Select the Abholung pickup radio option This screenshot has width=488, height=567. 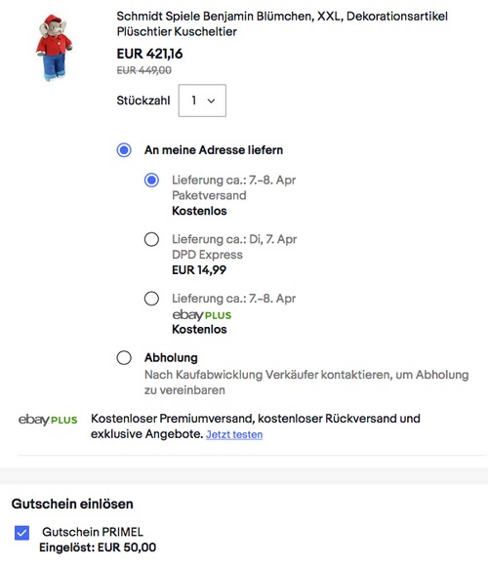click(x=124, y=357)
